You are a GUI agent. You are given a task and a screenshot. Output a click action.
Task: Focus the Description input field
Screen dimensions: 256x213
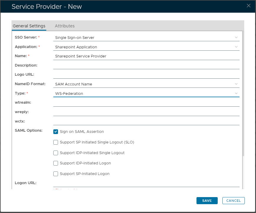[x=146, y=65]
